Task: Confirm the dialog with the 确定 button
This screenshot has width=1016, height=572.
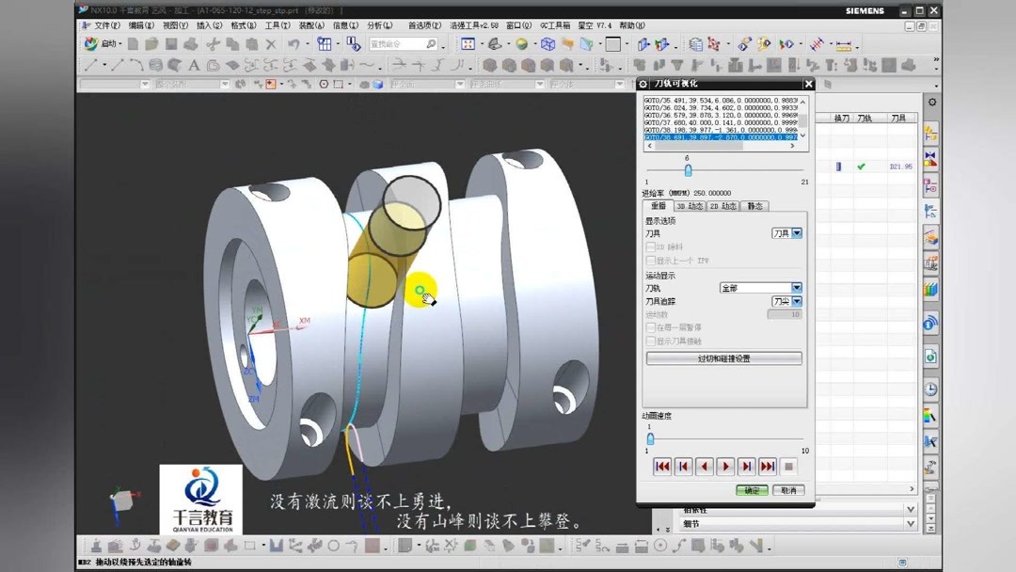Action: (x=753, y=490)
